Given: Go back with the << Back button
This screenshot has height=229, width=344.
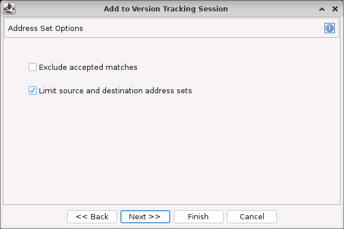Looking at the screenshot, I should pos(92,216).
